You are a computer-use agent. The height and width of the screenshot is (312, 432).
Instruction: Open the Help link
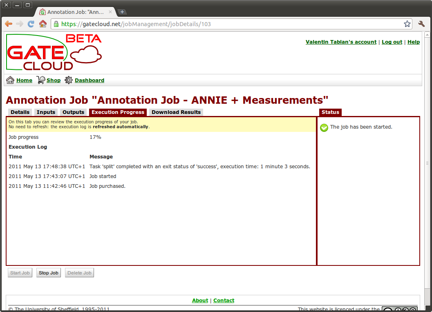(414, 42)
